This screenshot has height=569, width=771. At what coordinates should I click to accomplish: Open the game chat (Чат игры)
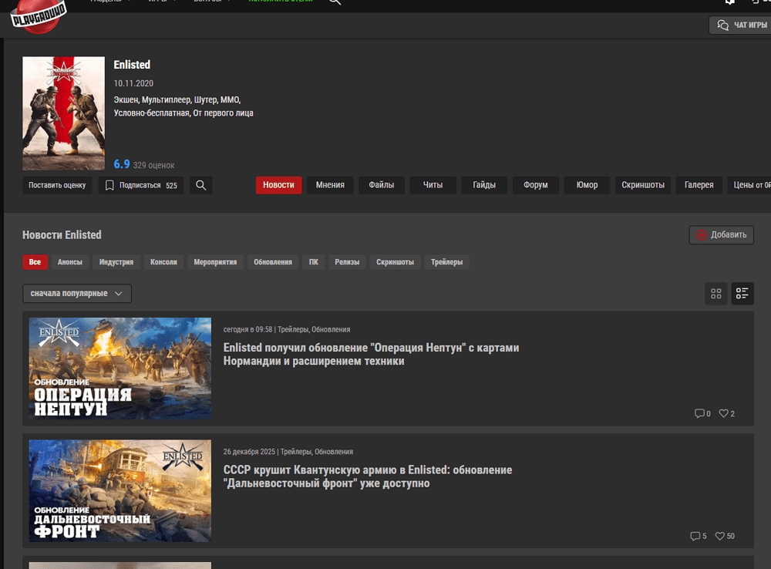pos(740,25)
